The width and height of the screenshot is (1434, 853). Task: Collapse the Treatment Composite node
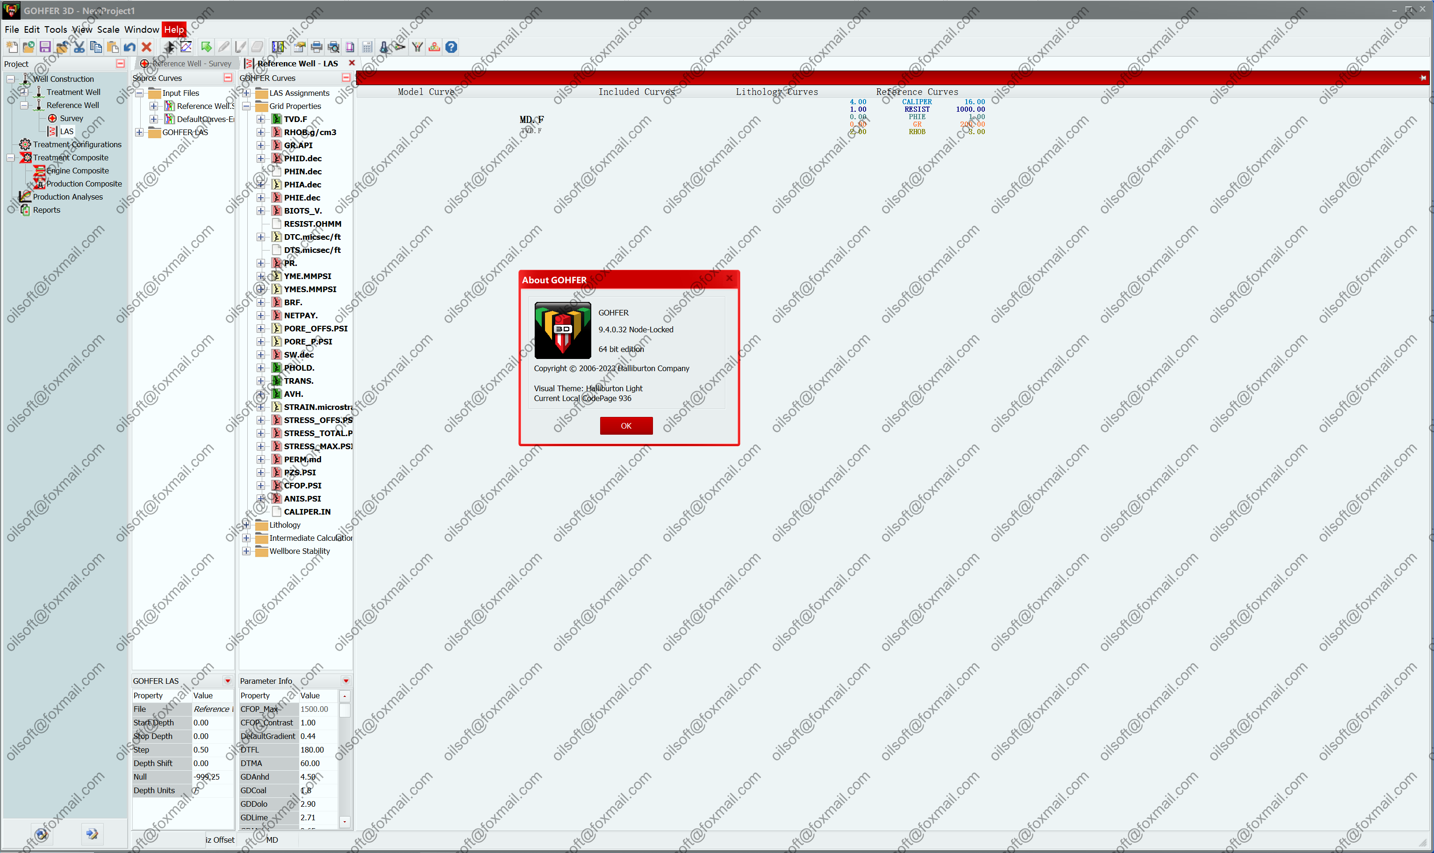11,158
